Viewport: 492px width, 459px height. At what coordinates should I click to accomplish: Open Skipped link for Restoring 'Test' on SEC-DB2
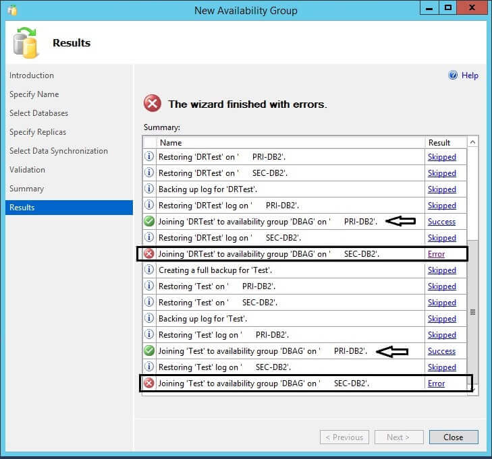pyautogui.click(x=442, y=303)
